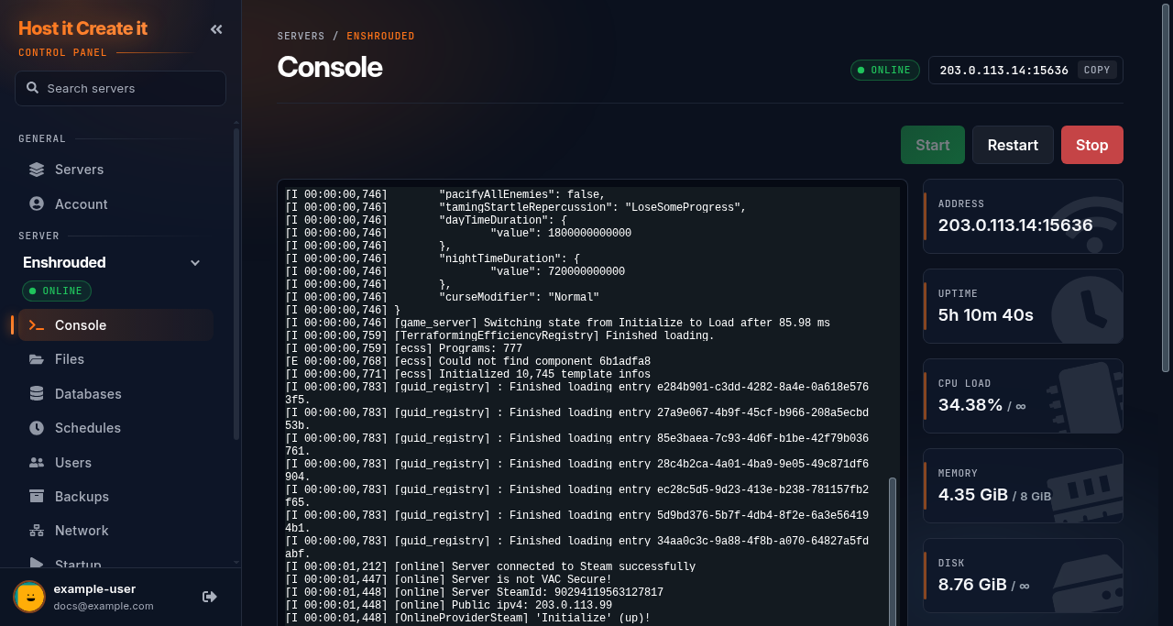
Task: Click the Enshrouded breadcrumb
Action: [380, 36]
